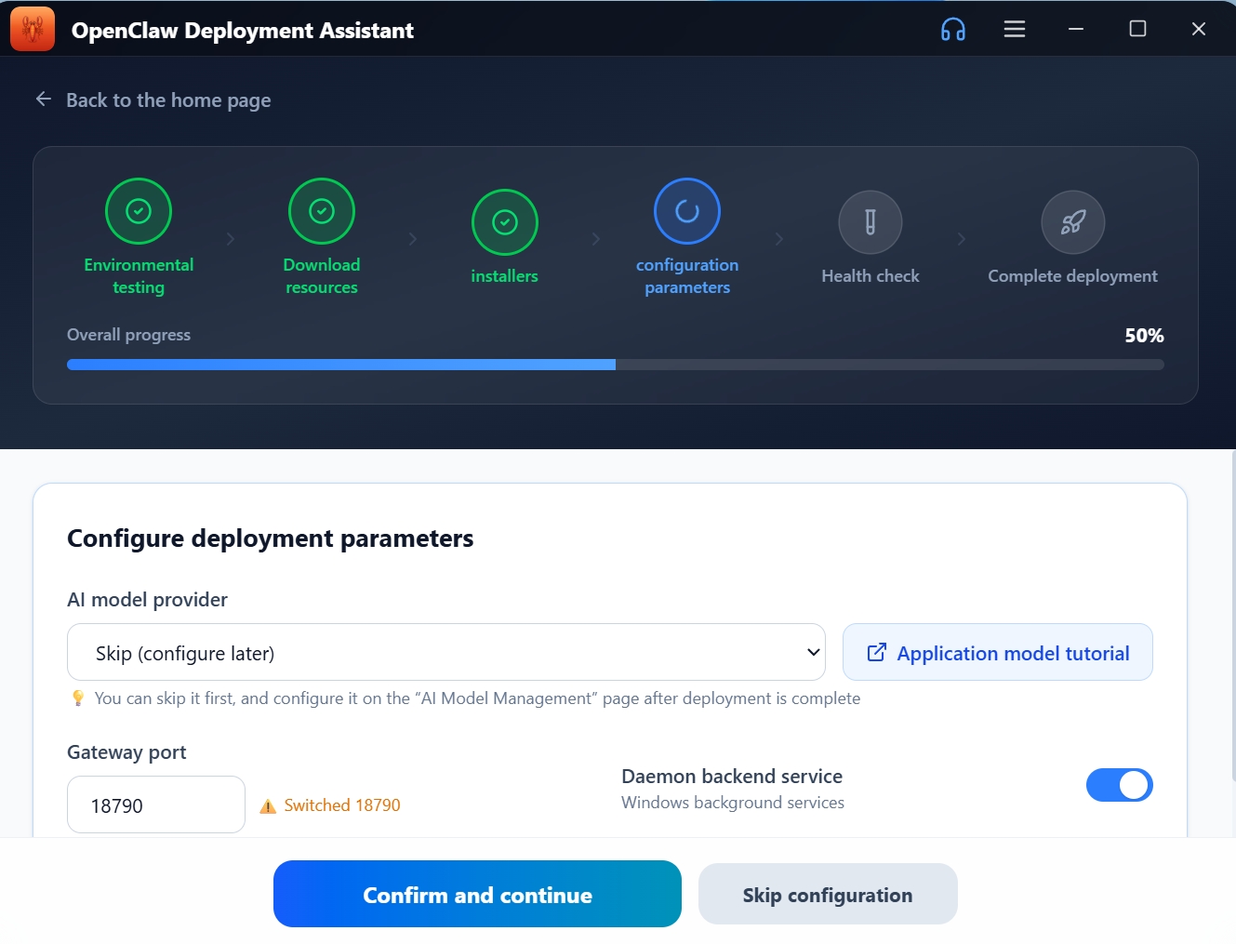
Task: Click the Skip configuration button
Action: 827,895
